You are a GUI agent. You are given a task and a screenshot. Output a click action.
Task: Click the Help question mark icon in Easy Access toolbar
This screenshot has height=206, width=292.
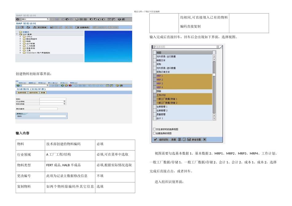point(119,19)
